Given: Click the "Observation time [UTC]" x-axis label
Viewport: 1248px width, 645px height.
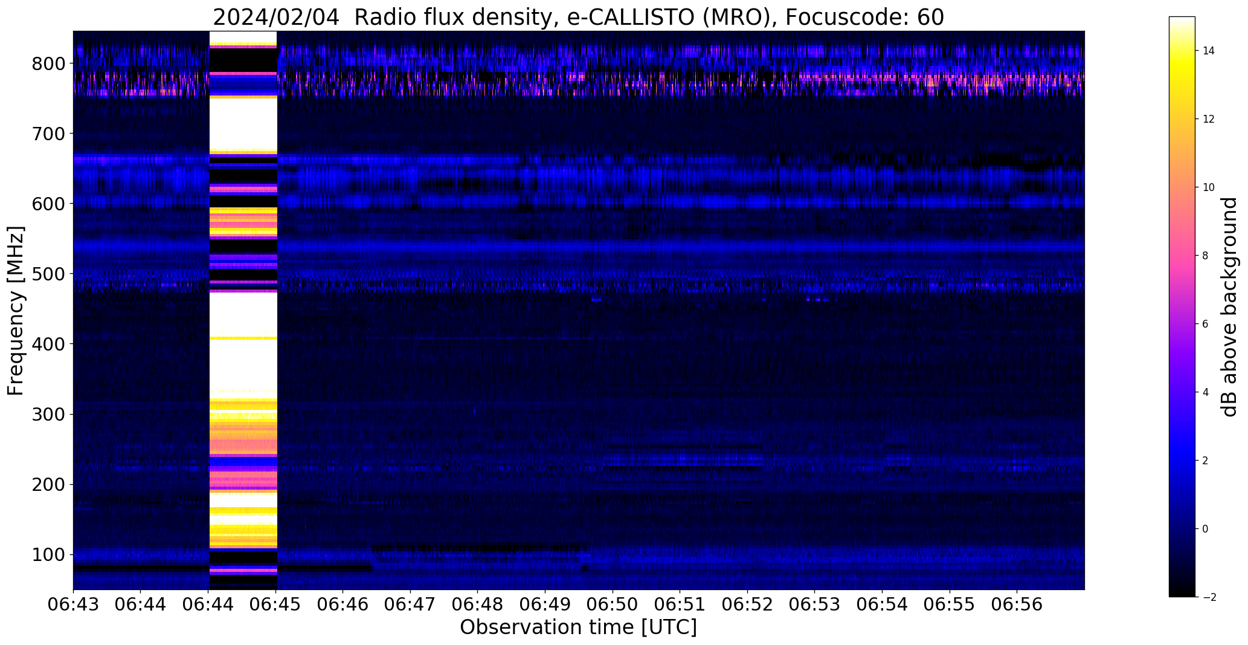Looking at the screenshot, I should [x=578, y=627].
